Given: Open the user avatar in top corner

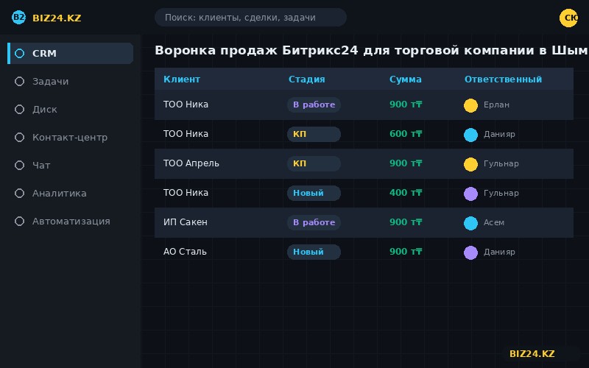Looking at the screenshot, I should tap(568, 18).
